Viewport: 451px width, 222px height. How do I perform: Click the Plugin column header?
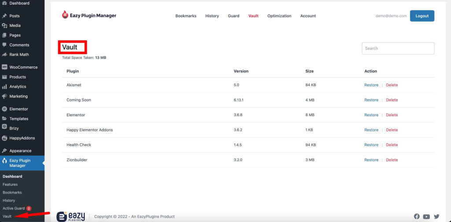(x=73, y=71)
